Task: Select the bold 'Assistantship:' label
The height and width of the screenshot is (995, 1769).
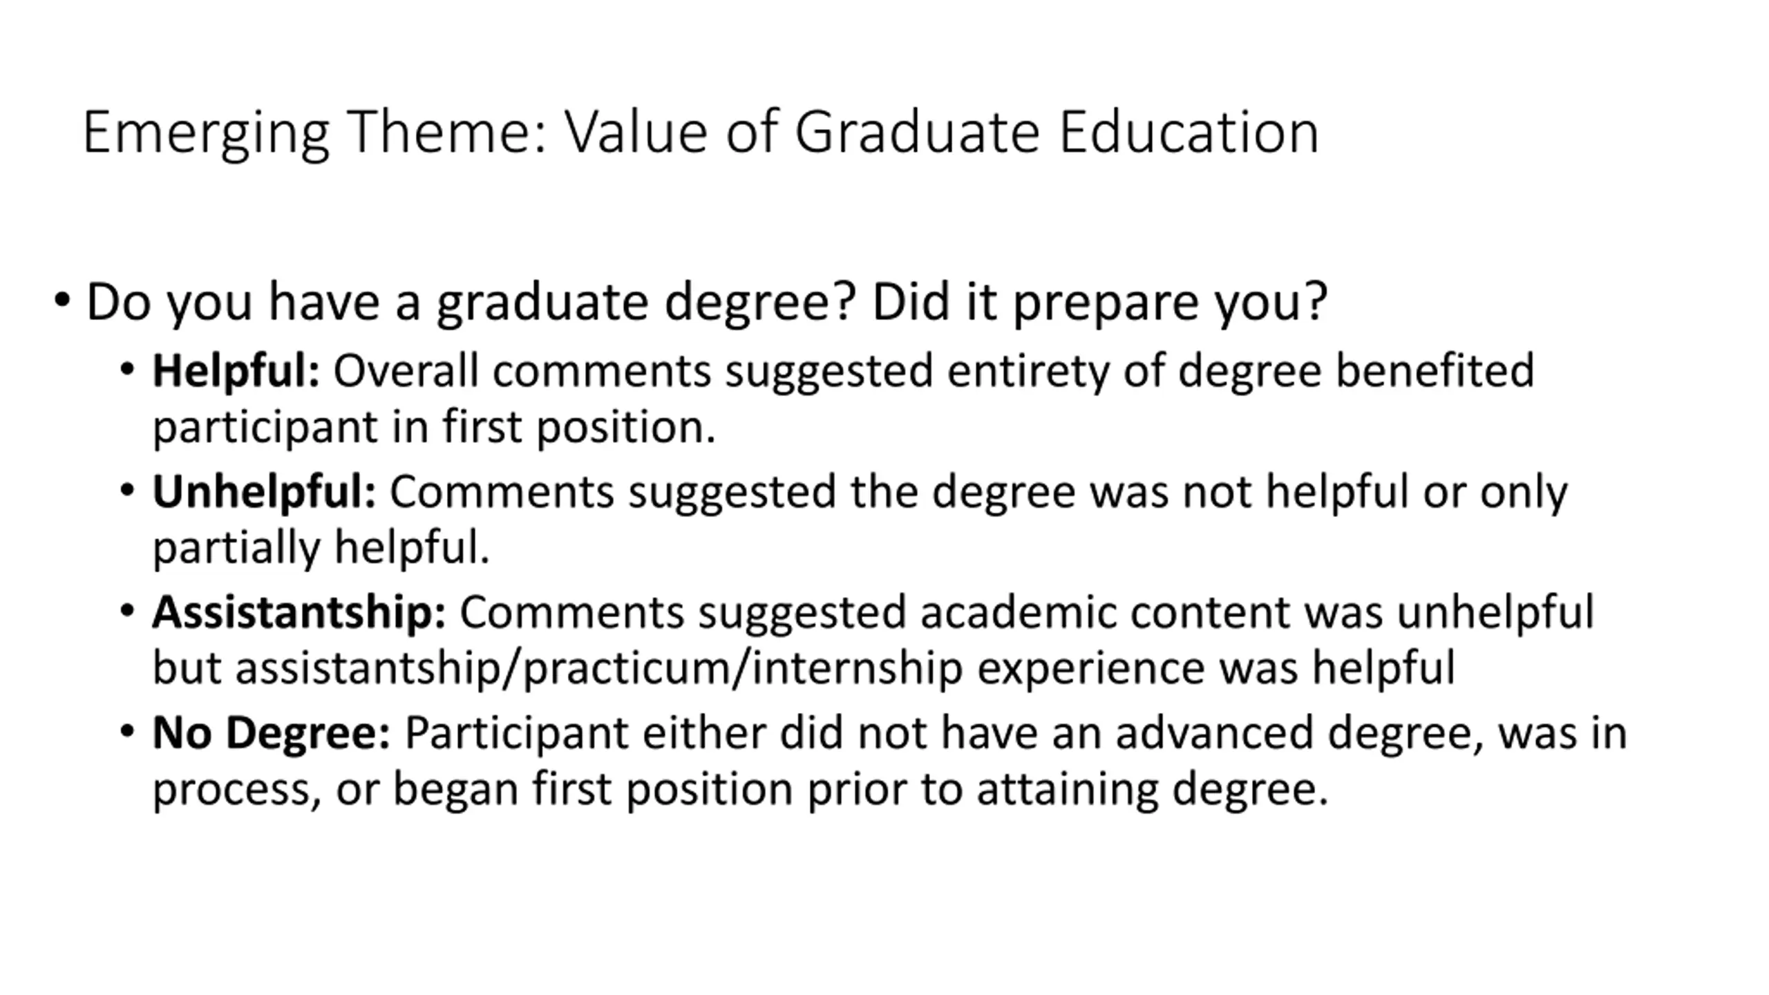Action: (299, 613)
